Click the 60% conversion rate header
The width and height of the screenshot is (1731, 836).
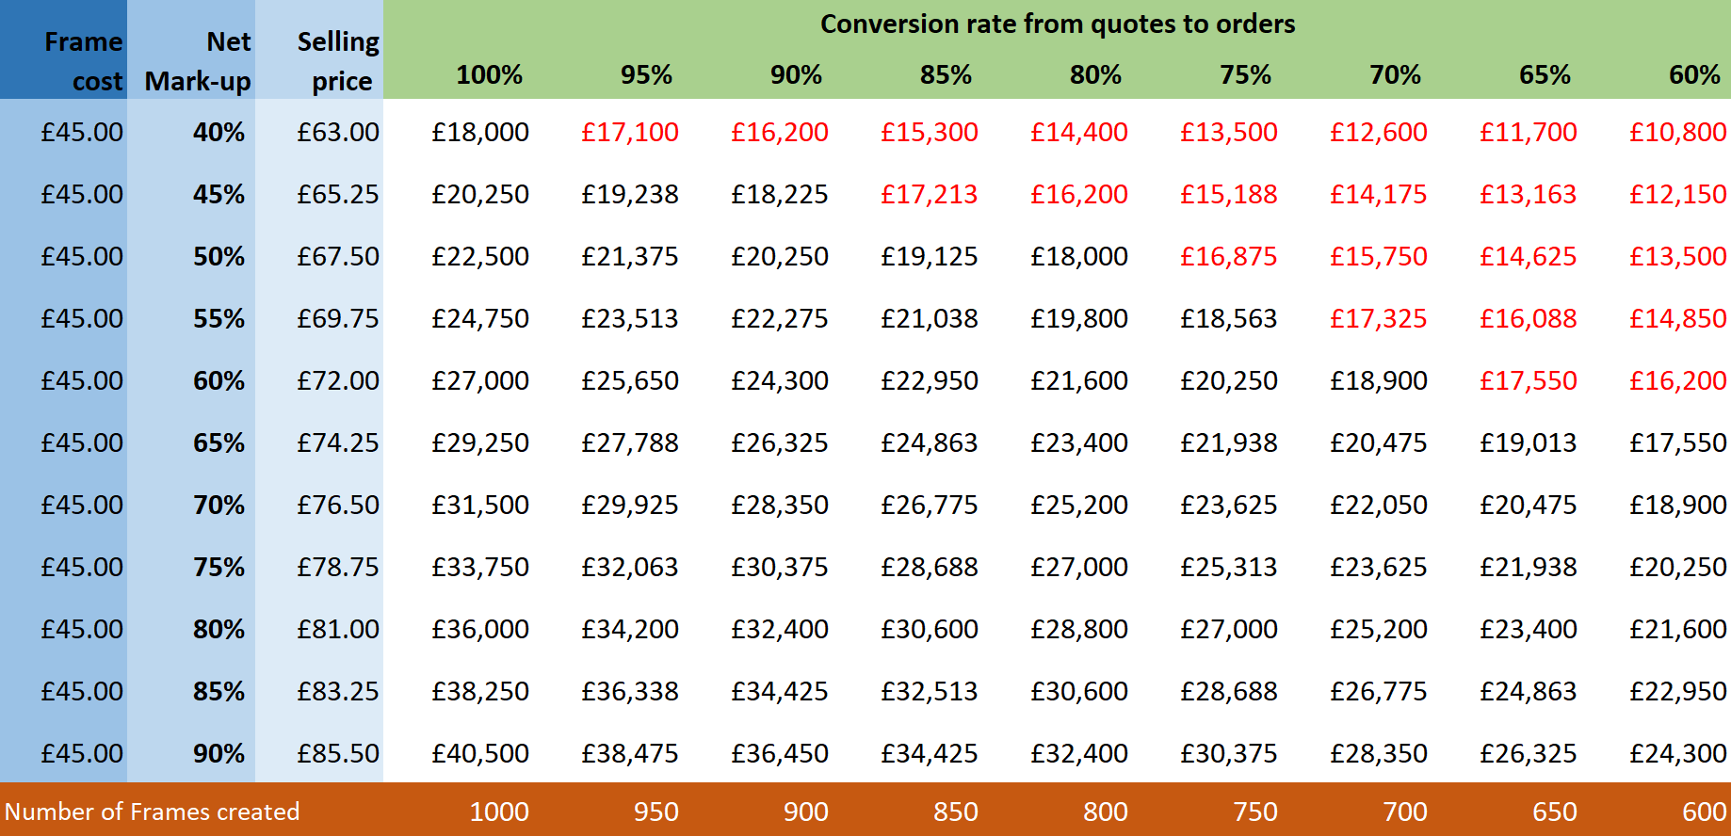1694,75
